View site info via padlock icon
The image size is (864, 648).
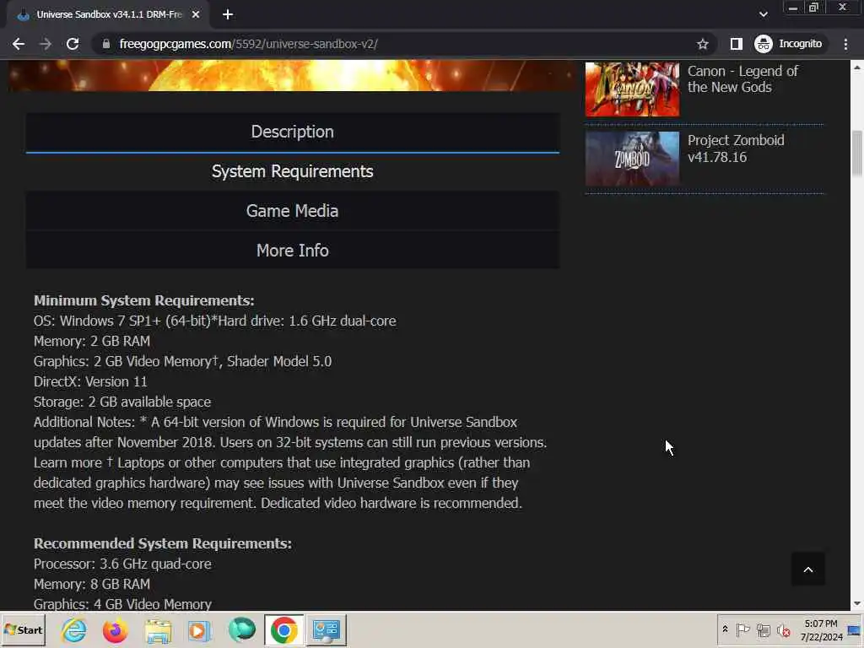pyautogui.click(x=106, y=44)
